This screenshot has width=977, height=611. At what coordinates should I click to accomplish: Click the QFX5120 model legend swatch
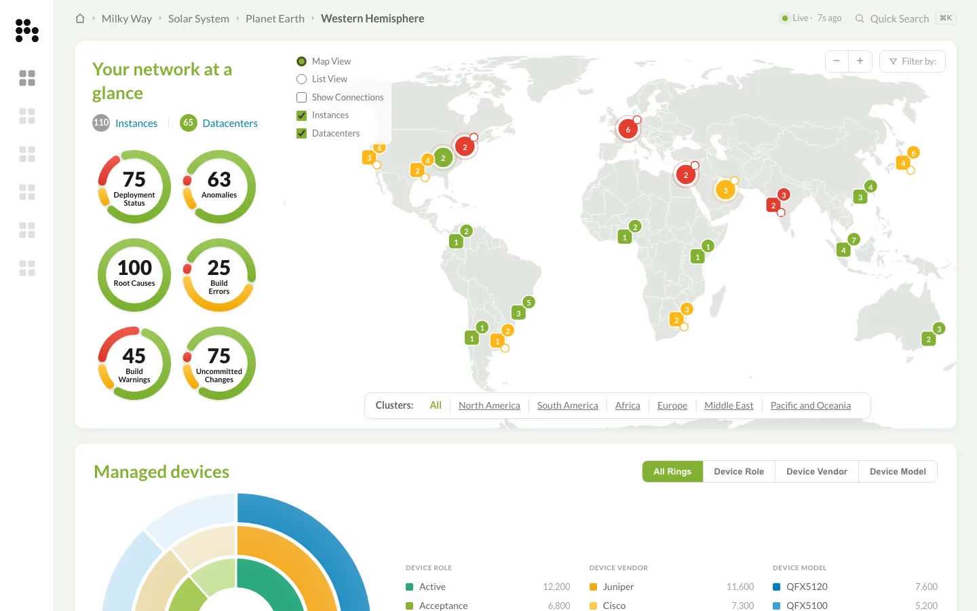point(777,587)
